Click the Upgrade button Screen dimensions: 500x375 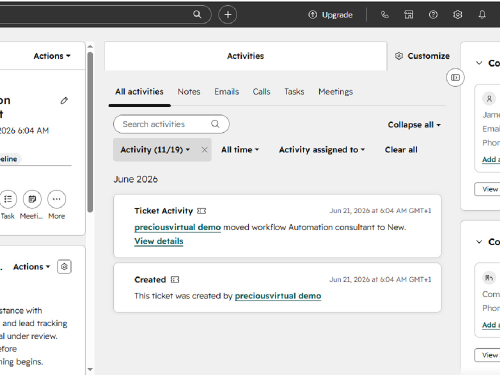[x=330, y=14]
